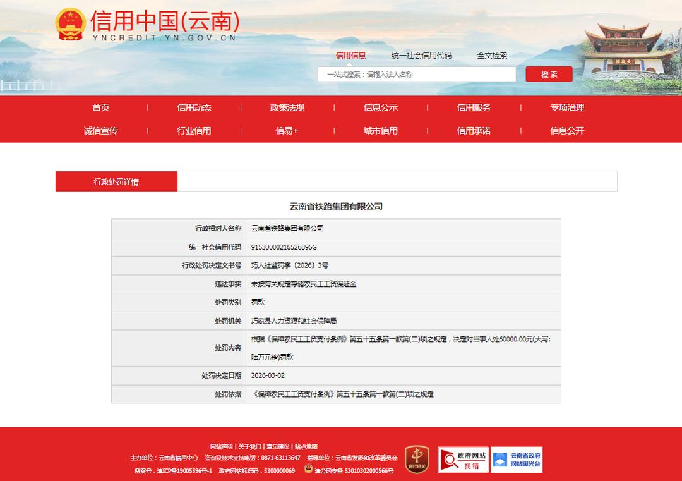Click the document number 巧人社监罚字〔2026〕3号
Image resolution: width=682 pixels, height=481 pixels.
coord(290,265)
